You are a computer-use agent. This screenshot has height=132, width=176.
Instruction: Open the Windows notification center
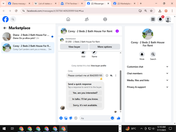[x=170, y=129]
